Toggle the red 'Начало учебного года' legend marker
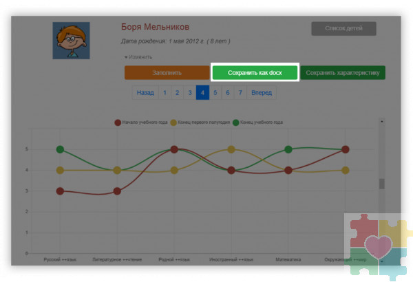 click(118, 122)
